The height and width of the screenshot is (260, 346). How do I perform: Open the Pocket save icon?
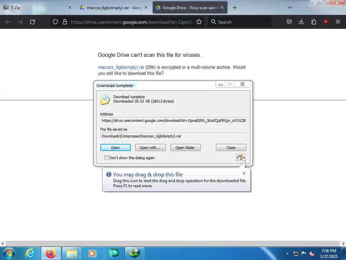coord(289,22)
